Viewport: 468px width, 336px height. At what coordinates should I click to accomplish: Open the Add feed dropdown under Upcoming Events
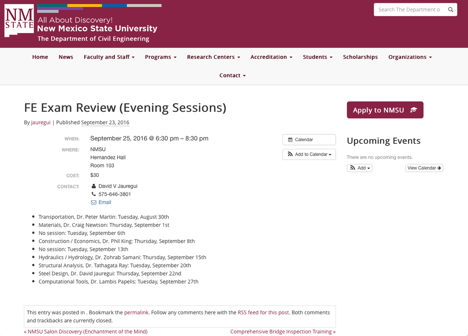coord(360,168)
